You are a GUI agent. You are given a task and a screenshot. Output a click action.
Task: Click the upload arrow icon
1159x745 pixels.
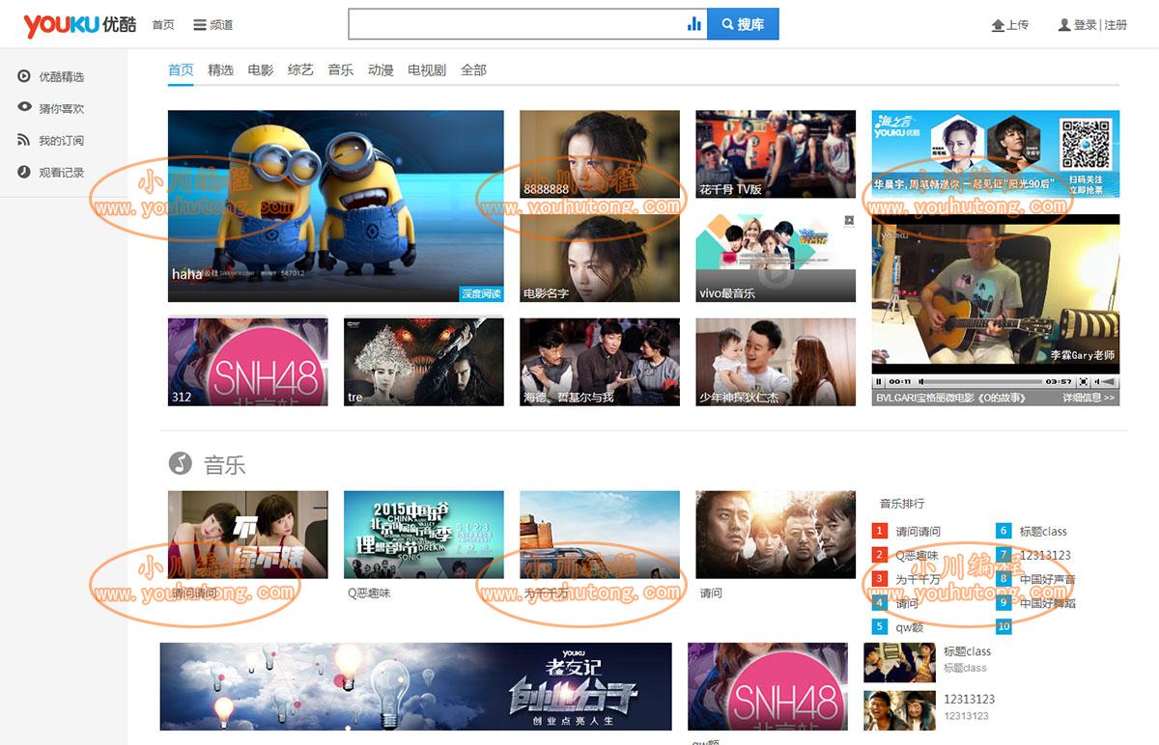(999, 25)
